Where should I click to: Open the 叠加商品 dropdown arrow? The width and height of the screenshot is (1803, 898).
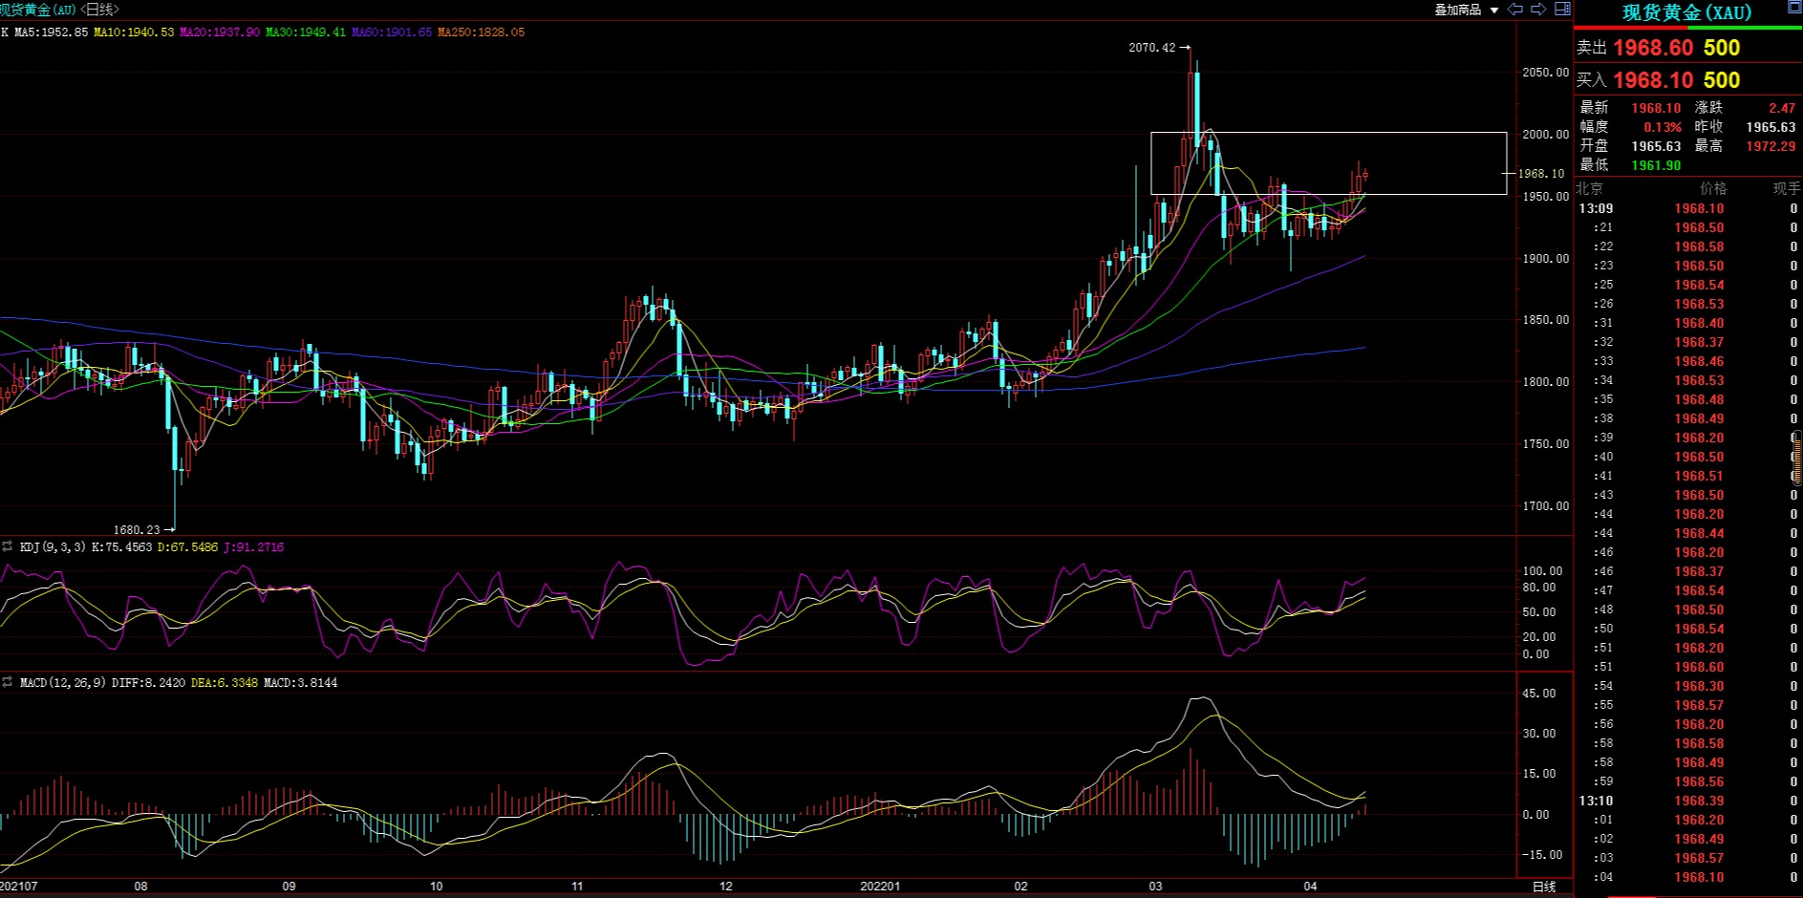point(1494,11)
